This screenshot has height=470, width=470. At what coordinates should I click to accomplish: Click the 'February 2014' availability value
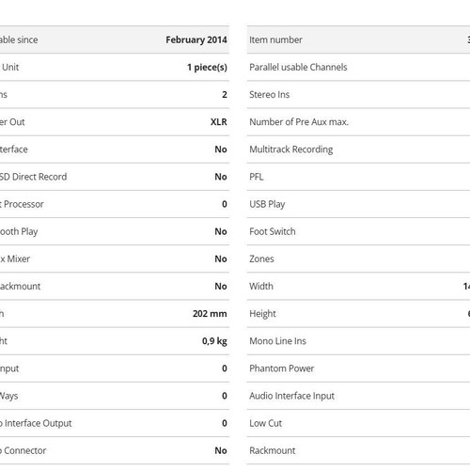[x=196, y=39]
